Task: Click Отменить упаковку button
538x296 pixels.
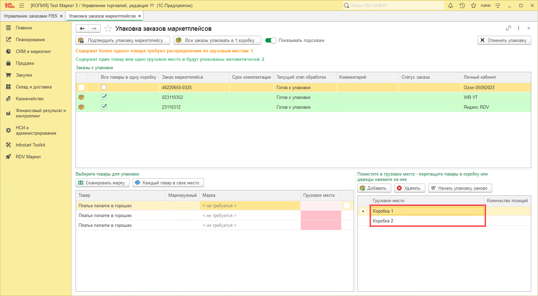Action: [504, 41]
